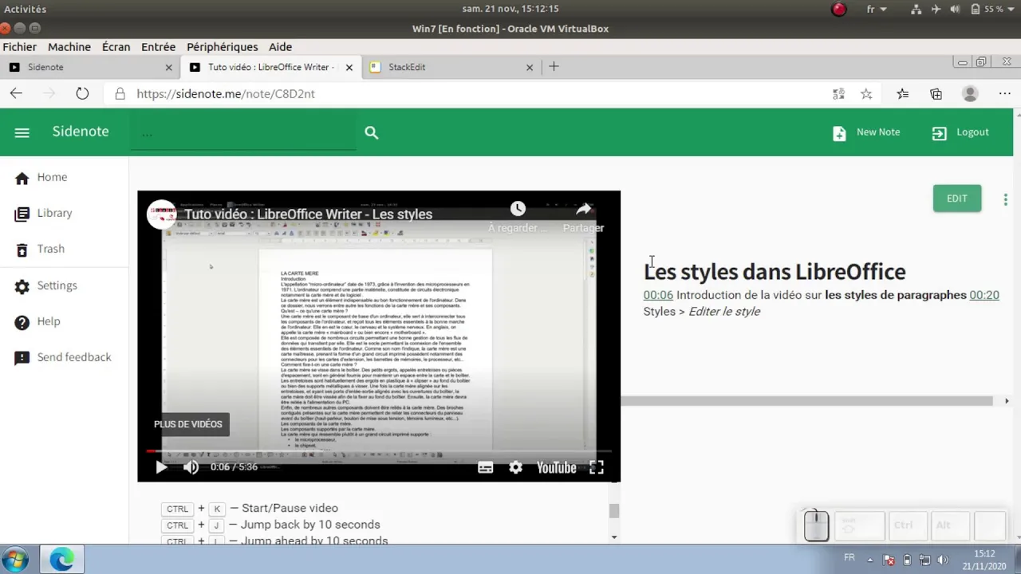
Task: Select the 'Tuto vidéo : LibreOffice Writer' tab
Action: (270, 68)
